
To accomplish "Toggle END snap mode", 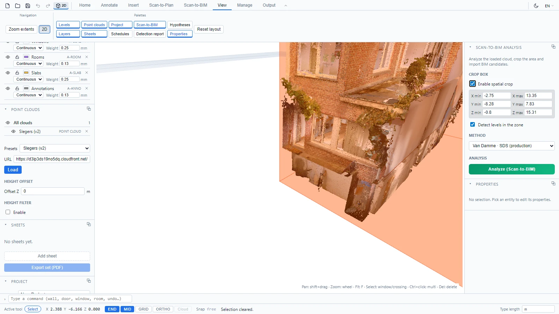I will point(112,309).
